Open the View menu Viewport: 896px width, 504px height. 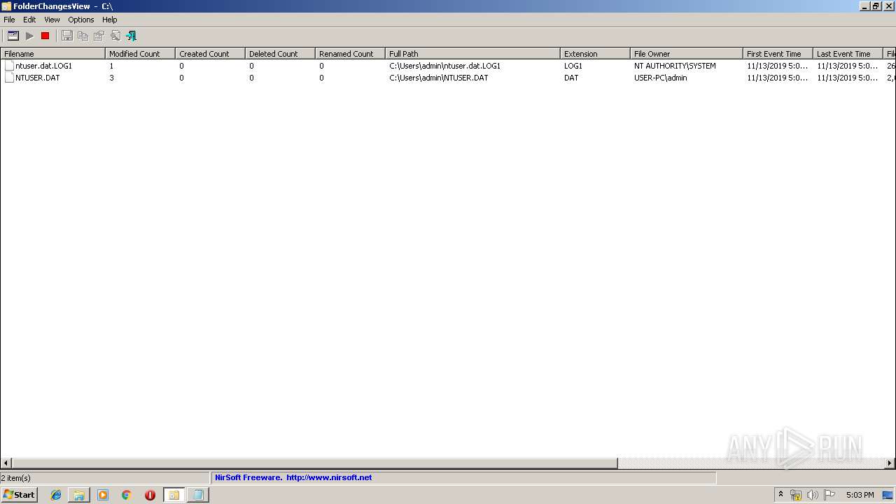tap(52, 20)
